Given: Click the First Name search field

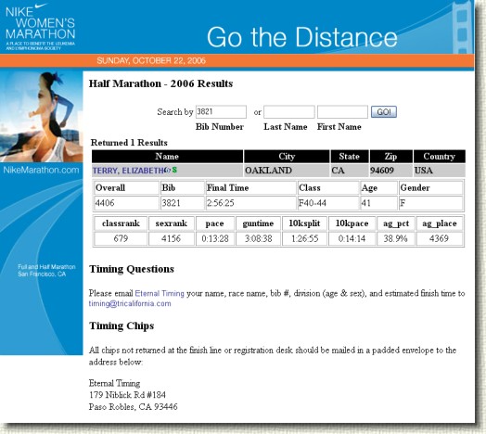Looking at the screenshot, I should [342, 112].
